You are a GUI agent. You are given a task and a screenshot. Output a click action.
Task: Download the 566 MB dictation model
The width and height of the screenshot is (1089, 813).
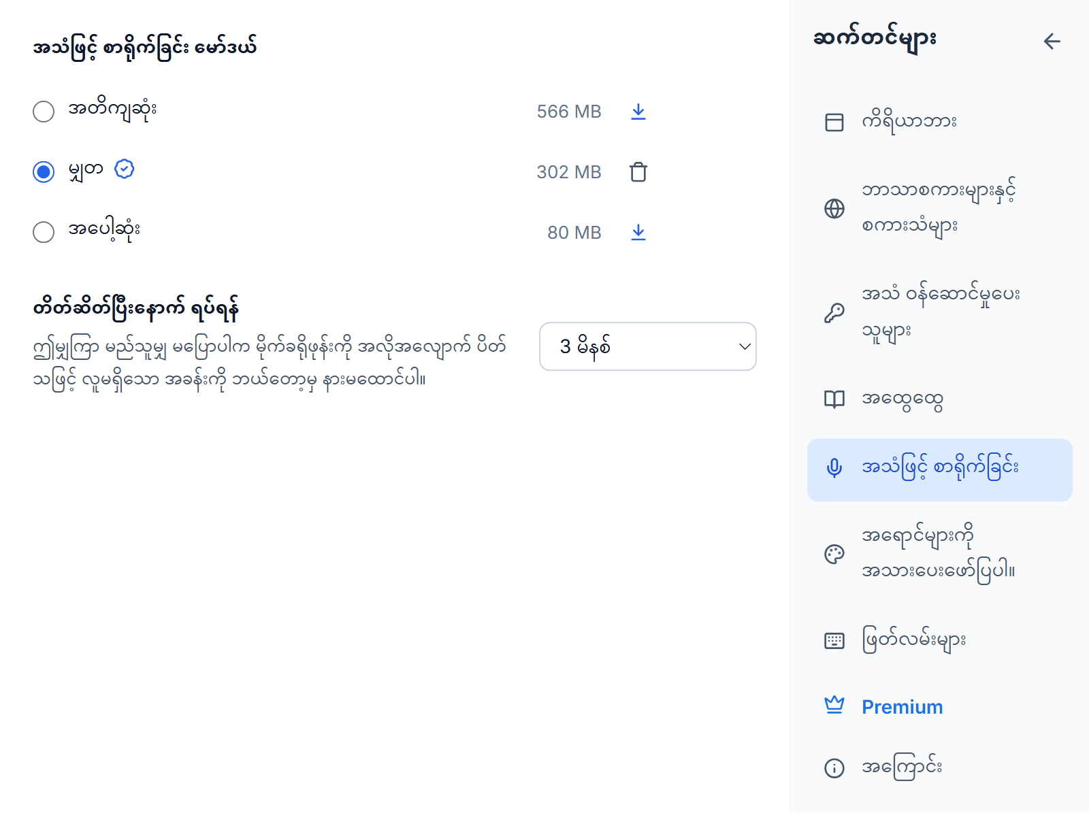coord(638,112)
